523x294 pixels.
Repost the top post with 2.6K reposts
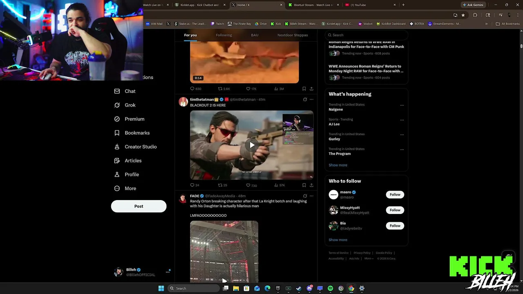click(x=224, y=89)
